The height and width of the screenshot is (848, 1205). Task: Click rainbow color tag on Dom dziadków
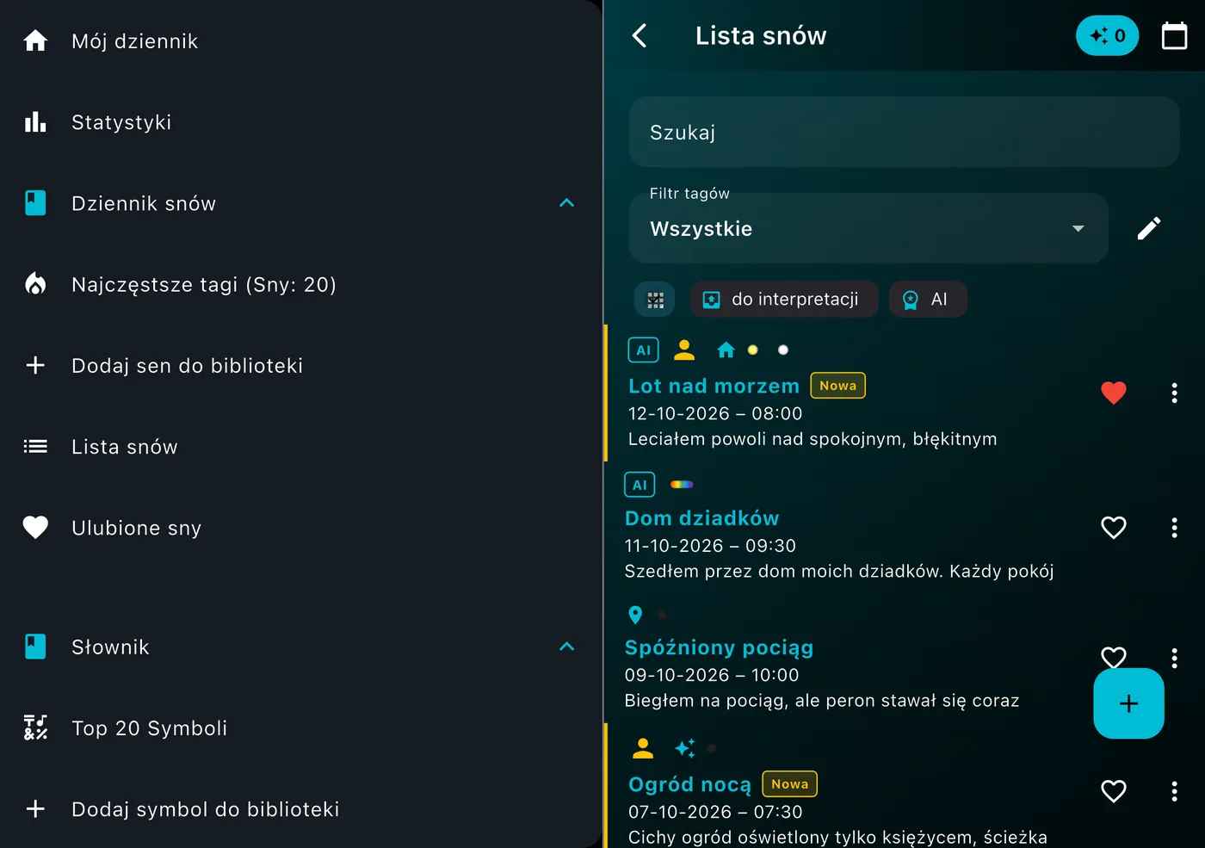(x=682, y=485)
